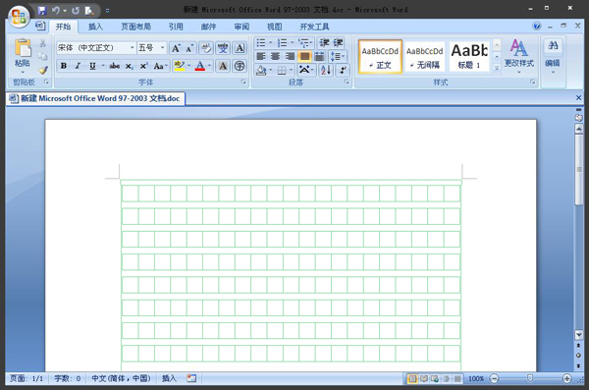Select print layout view button
Screen dimensions: 589x390
click(x=412, y=379)
